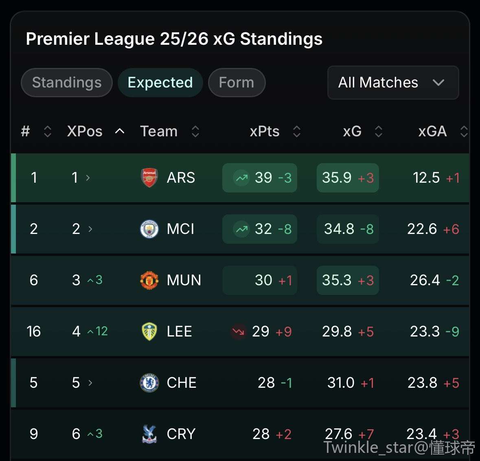Click Man City's upward trend xPts icon
480x461 pixels.
[241, 229]
